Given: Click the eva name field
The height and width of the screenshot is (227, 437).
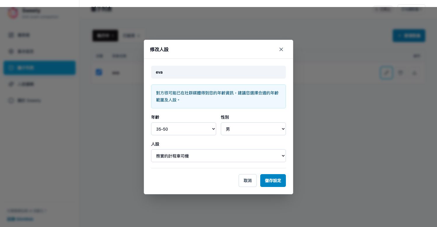Looking at the screenshot, I should 218,72.
